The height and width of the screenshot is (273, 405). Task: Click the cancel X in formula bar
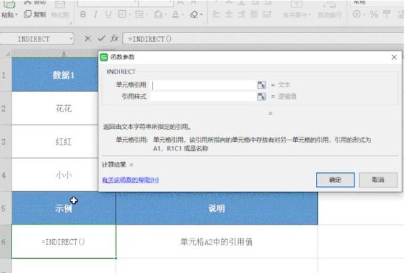pos(88,39)
